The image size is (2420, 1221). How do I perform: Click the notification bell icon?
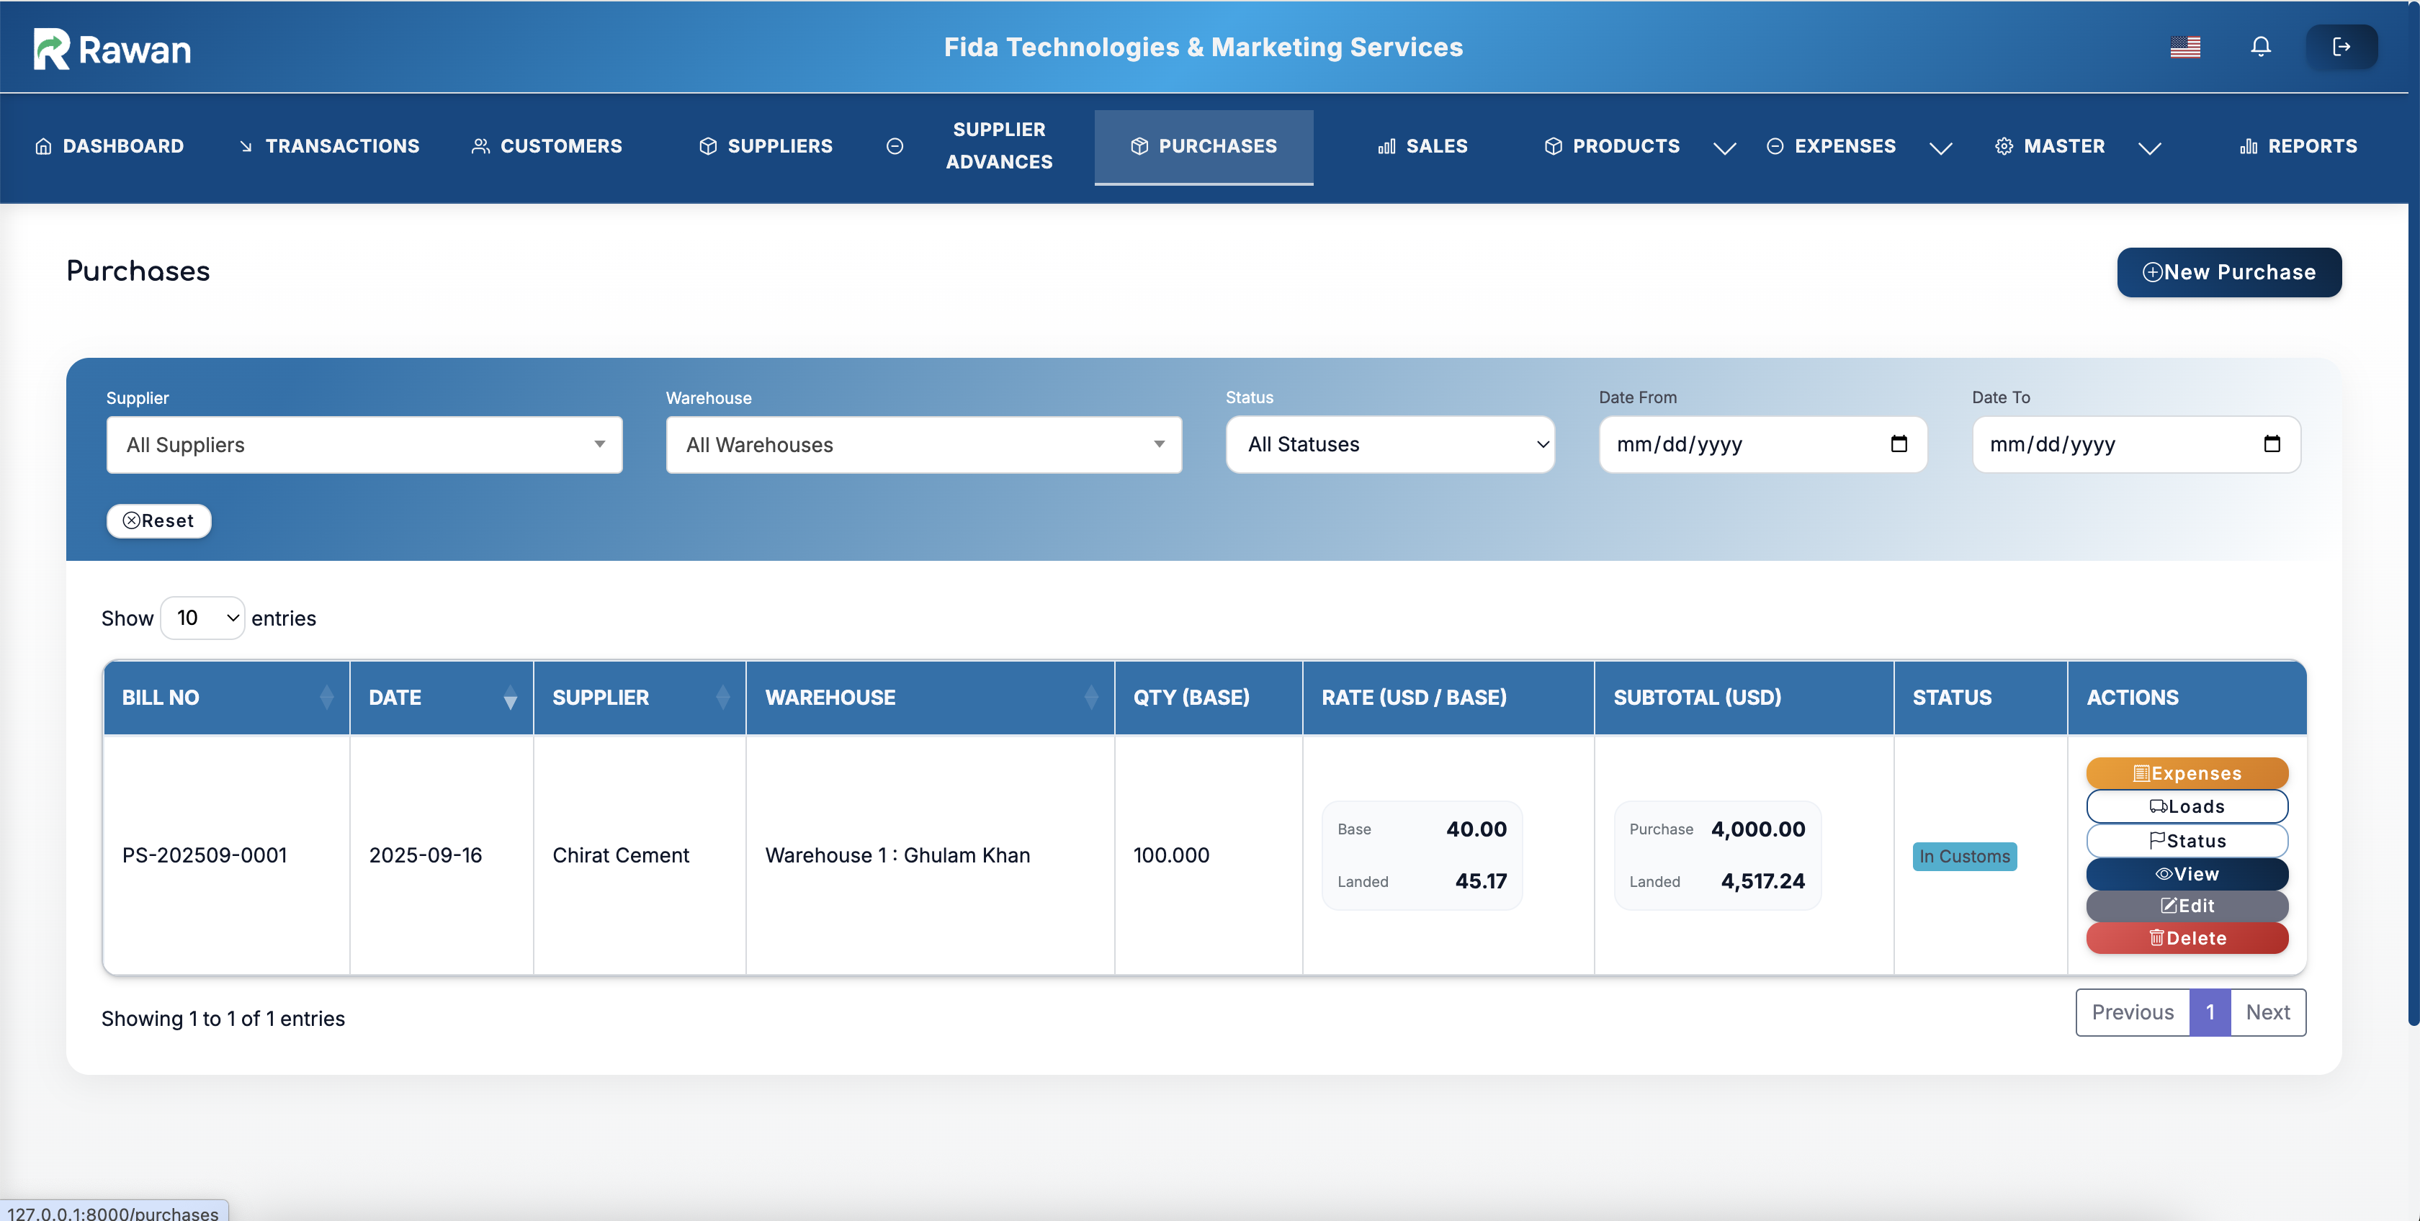2260,47
